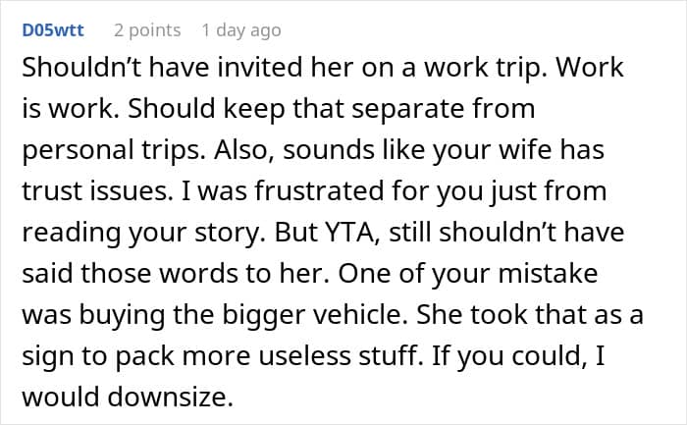The image size is (687, 425).
Task: Click the phrase 'Work is work'
Action: (x=323, y=87)
